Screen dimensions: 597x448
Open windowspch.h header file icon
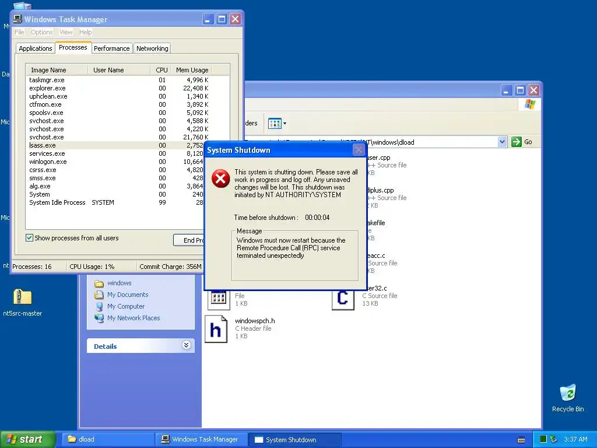pyautogui.click(x=216, y=329)
